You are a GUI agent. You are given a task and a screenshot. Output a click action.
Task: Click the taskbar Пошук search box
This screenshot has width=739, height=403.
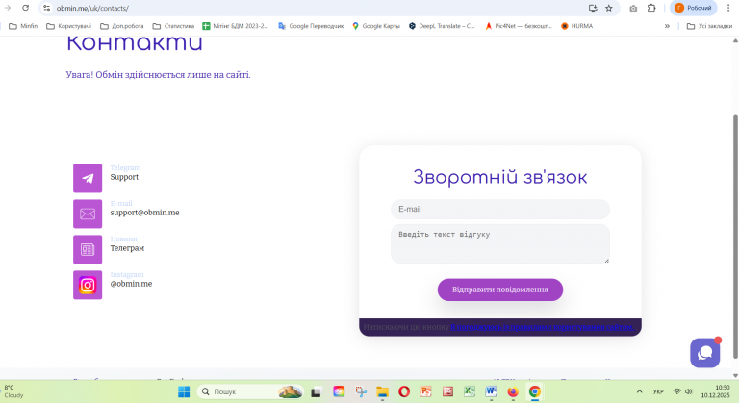tap(250, 391)
